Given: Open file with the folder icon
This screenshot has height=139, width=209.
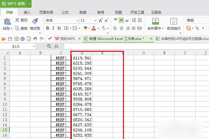Looking at the screenshot, I should coord(3,39).
